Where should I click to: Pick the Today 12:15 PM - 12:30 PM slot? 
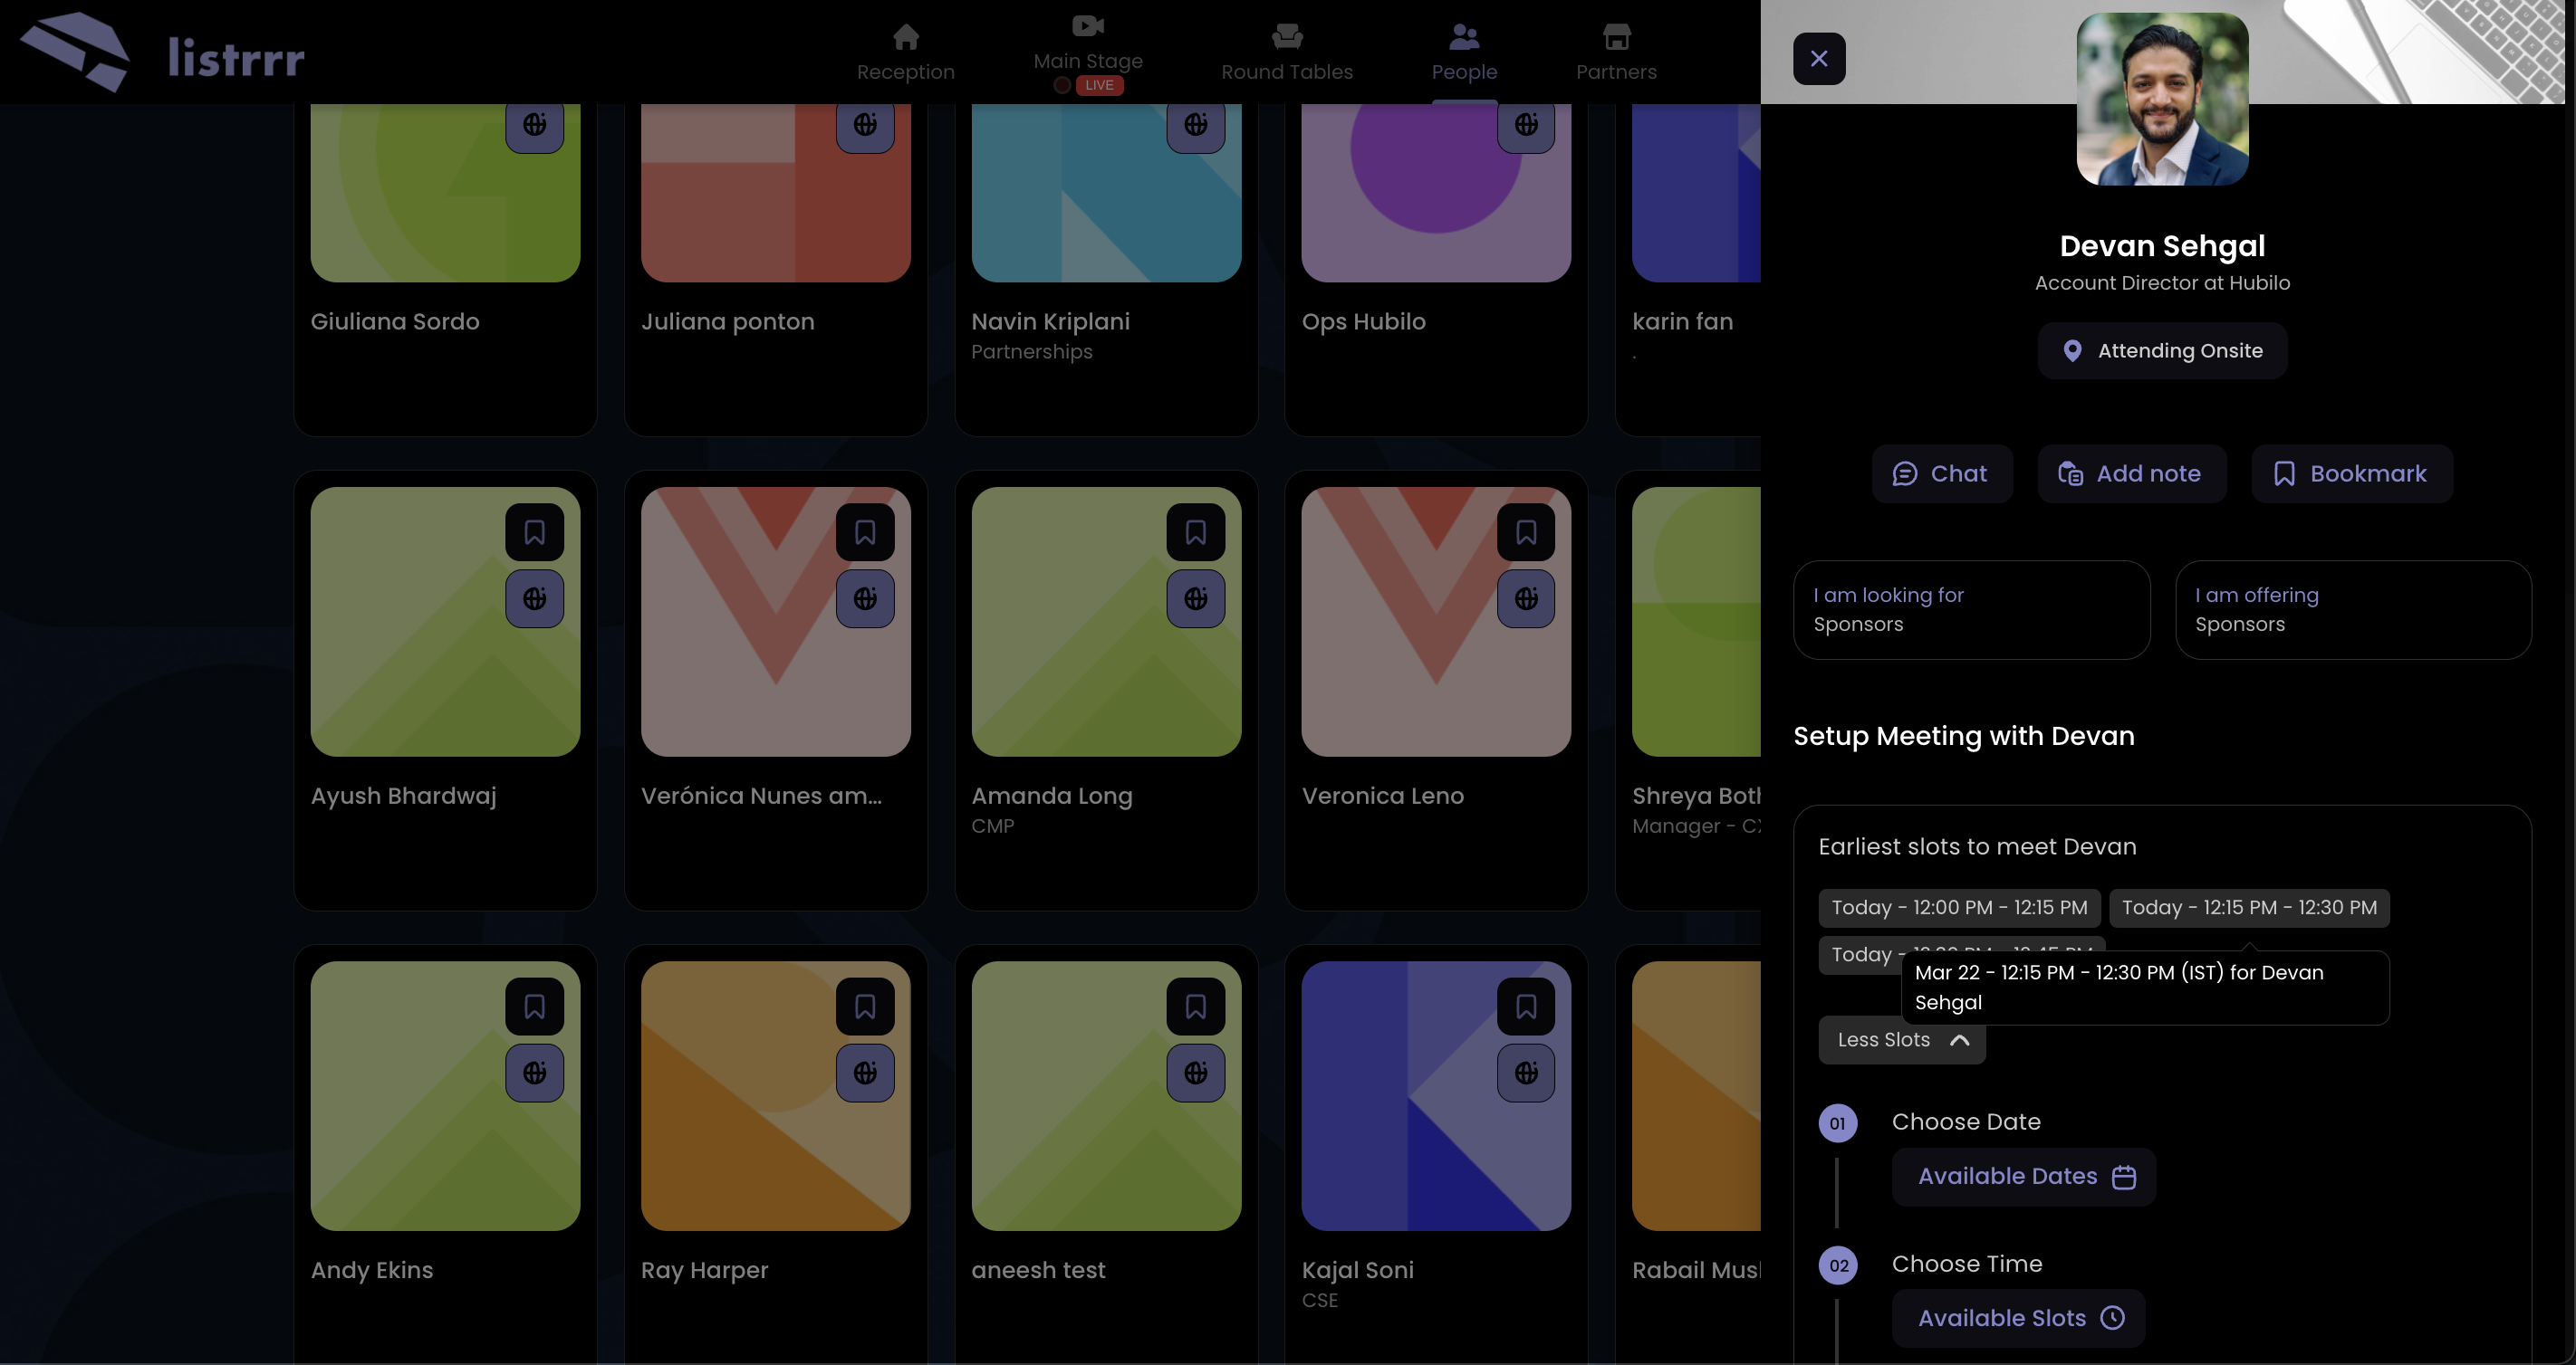pyautogui.click(x=2249, y=907)
